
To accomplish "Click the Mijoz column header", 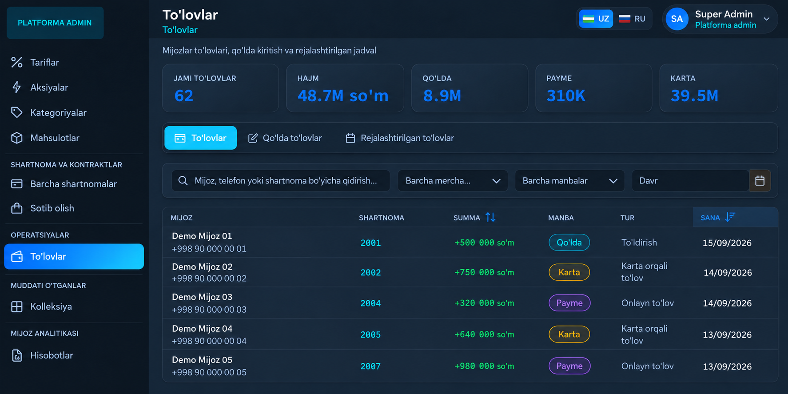I will [x=182, y=218].
